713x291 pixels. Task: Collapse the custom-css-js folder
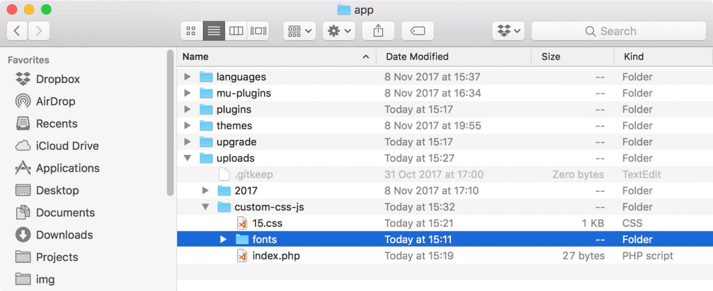pos(206,207)
